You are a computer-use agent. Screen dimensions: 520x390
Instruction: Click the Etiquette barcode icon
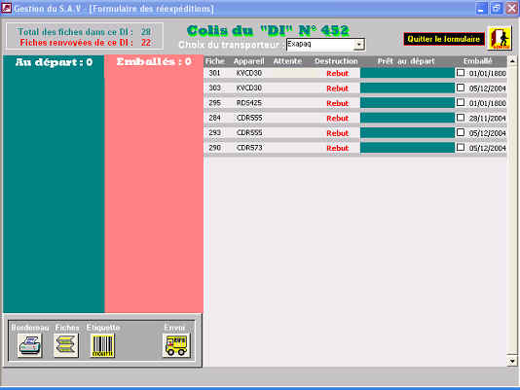point(102,345)
